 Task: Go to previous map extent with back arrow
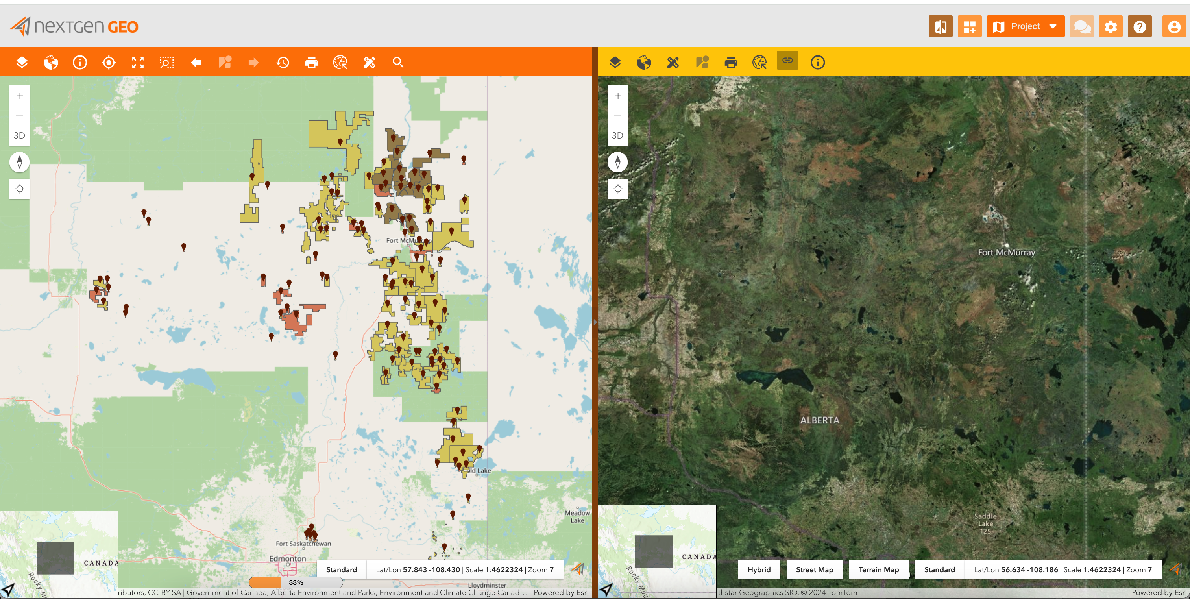point(196,62)
